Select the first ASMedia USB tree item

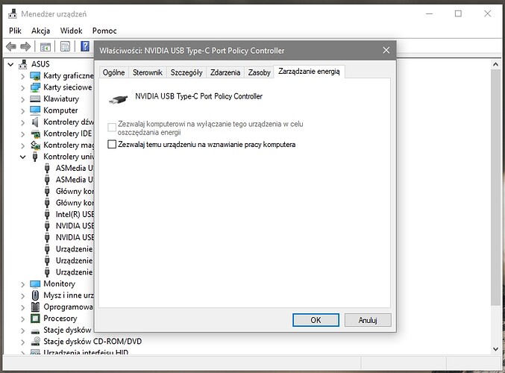[74, 168]
